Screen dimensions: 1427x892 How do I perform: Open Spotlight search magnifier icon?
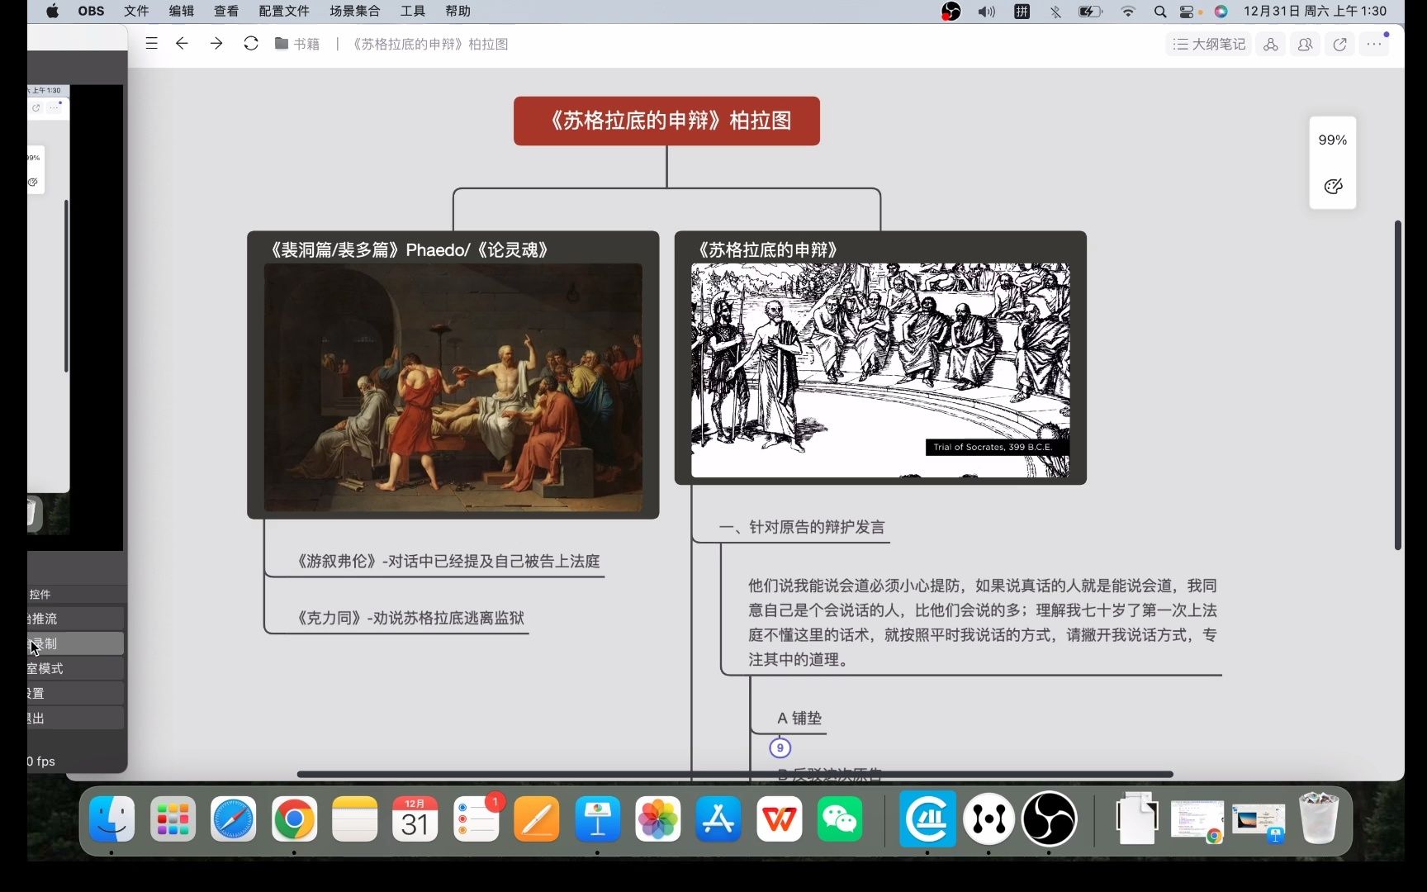coord(1160,12)
